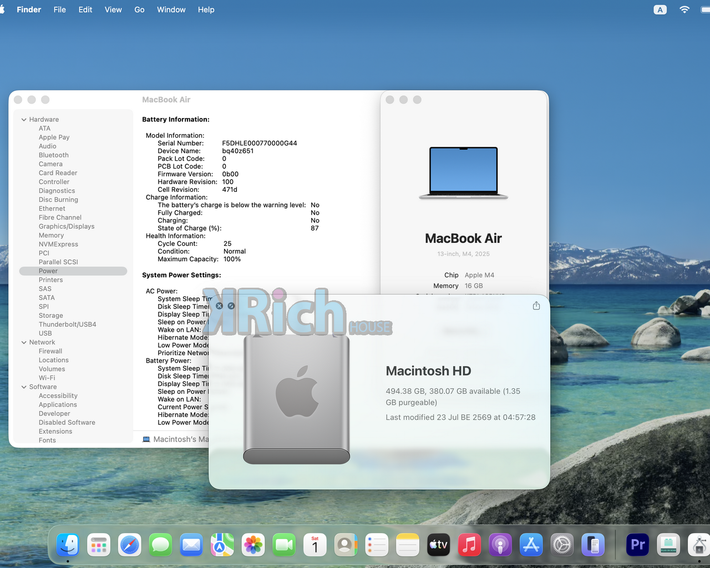Screen dimensions: 710x568
Task: Open the Notes app in the Dock
Action: coord(407,545)
